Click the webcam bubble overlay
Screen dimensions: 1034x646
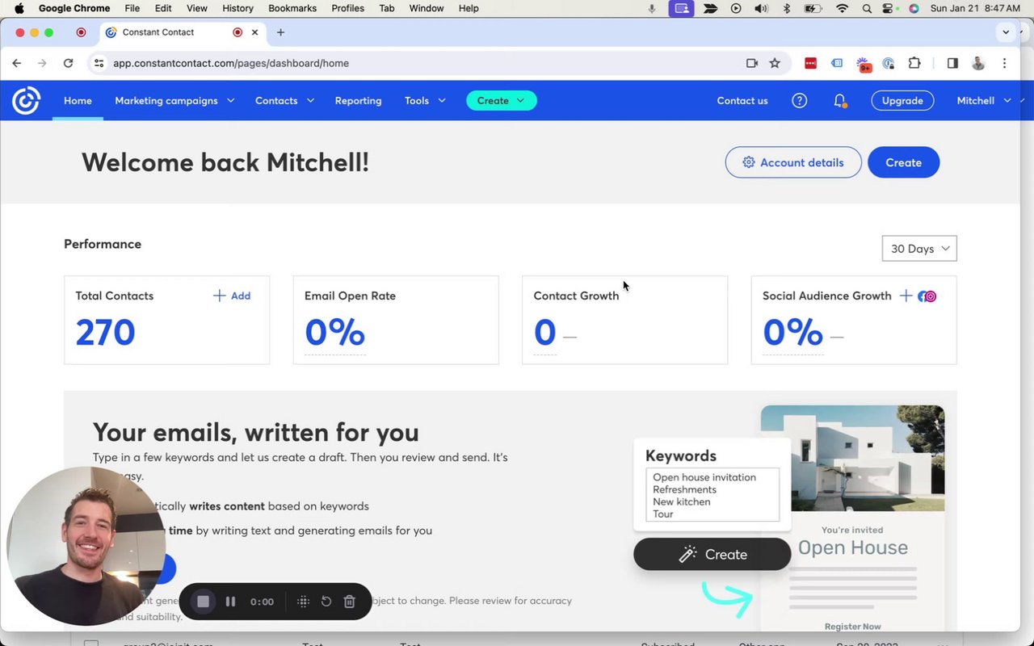tap(86, 547)
